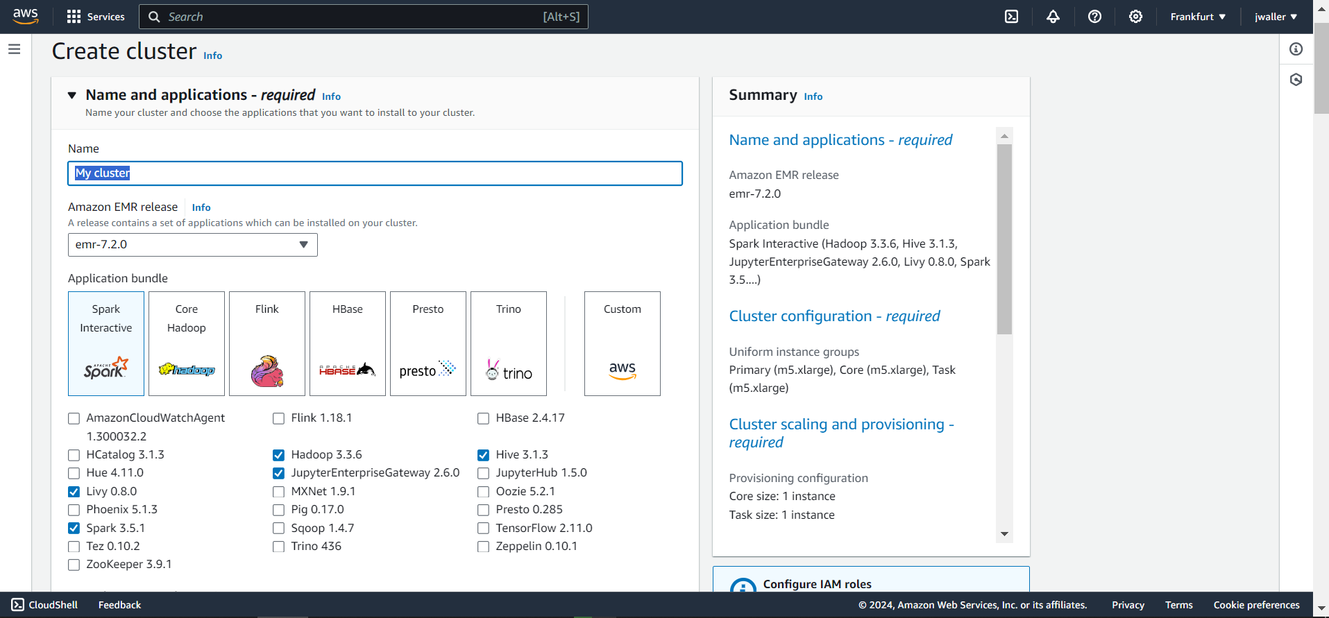1329x618 pixels.
Task: Open the Summary Info link
Action: click(x=813, y=96)
